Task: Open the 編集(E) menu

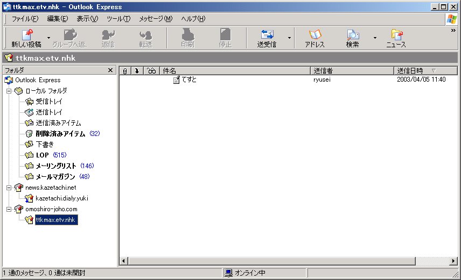Action: pyautogui.click(x=58, y=19)
